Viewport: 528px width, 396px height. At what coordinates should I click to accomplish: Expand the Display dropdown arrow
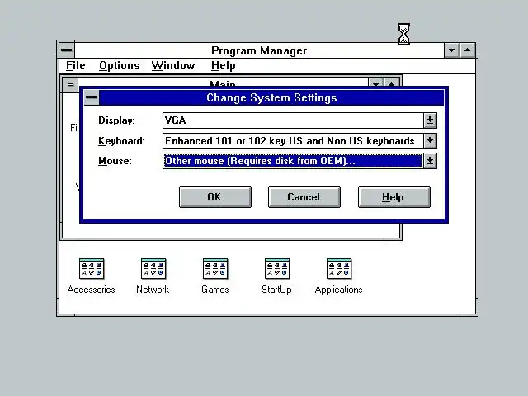click(430, 120)
